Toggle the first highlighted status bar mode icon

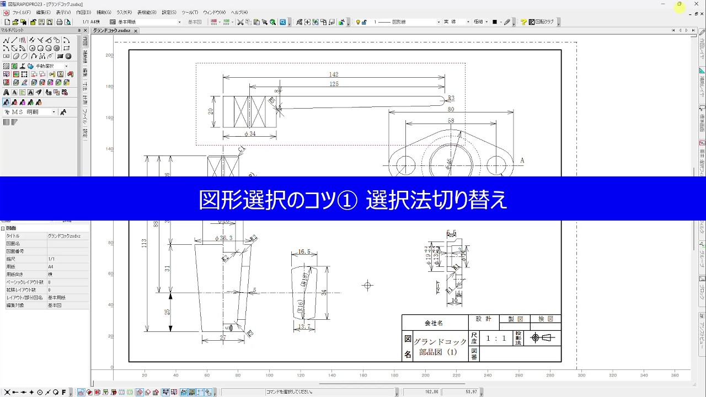(x=81, y=393)
